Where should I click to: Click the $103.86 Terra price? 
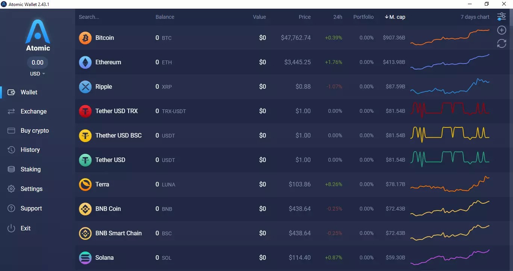300,184
